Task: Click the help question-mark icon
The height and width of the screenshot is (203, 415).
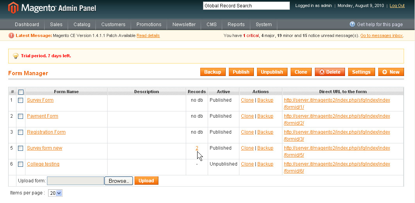Action: pos(352,24)
